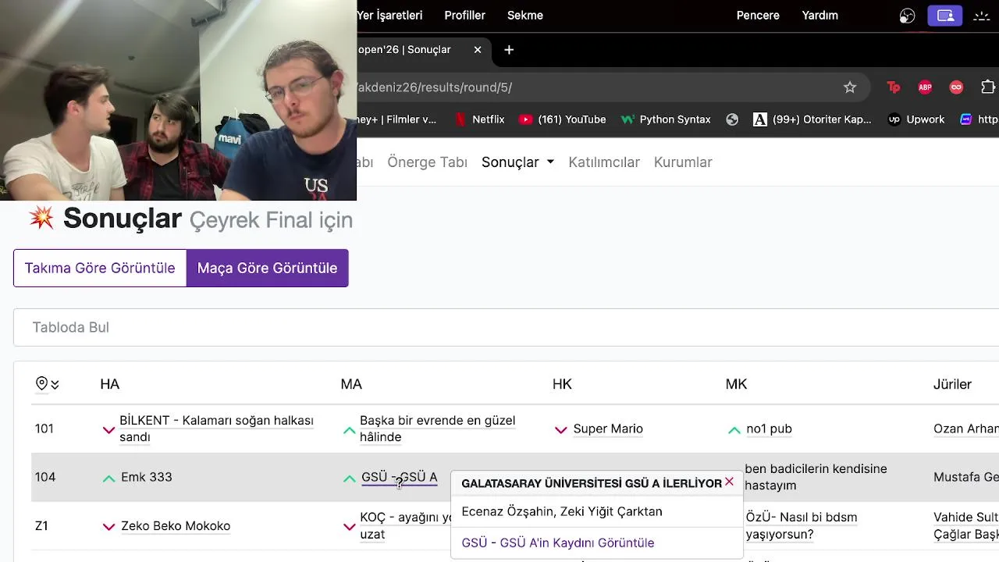Click the Tabloda Bul search field
This screenshot has width=999, height=562.
point(499,327)
